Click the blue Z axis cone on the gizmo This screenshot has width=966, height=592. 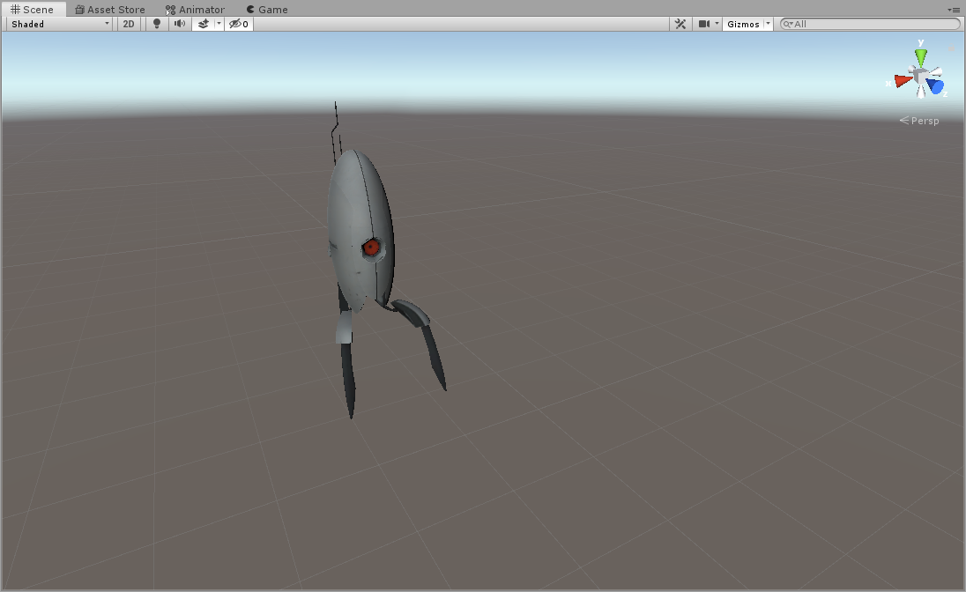tap(936, 86)
